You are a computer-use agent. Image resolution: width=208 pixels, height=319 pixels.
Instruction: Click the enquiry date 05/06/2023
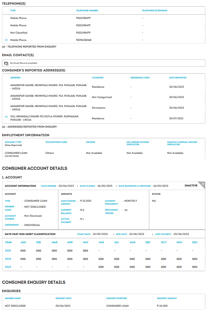(63, 306)
